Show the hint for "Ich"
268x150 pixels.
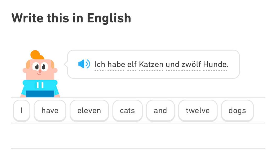pyautogui.click(x=100, y=64)
